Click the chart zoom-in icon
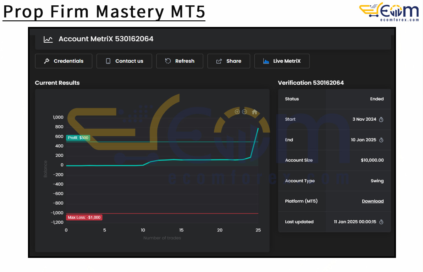This screenshot has height=272, width=423. [237, 112]
